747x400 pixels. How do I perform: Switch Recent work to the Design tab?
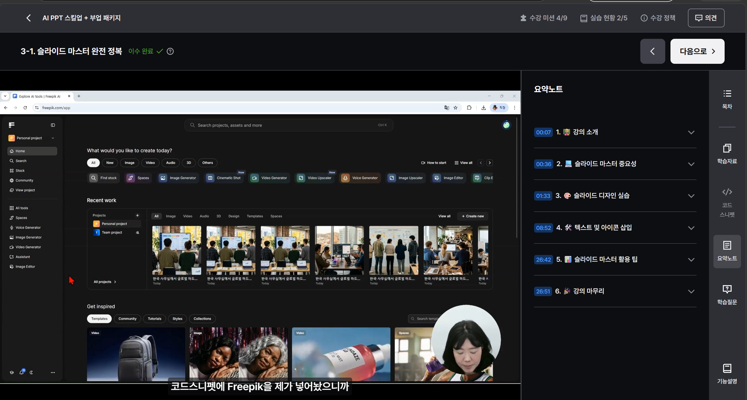pos(234,216)
